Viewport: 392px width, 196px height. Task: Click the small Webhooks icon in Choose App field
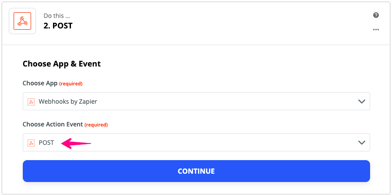point(31,101)
